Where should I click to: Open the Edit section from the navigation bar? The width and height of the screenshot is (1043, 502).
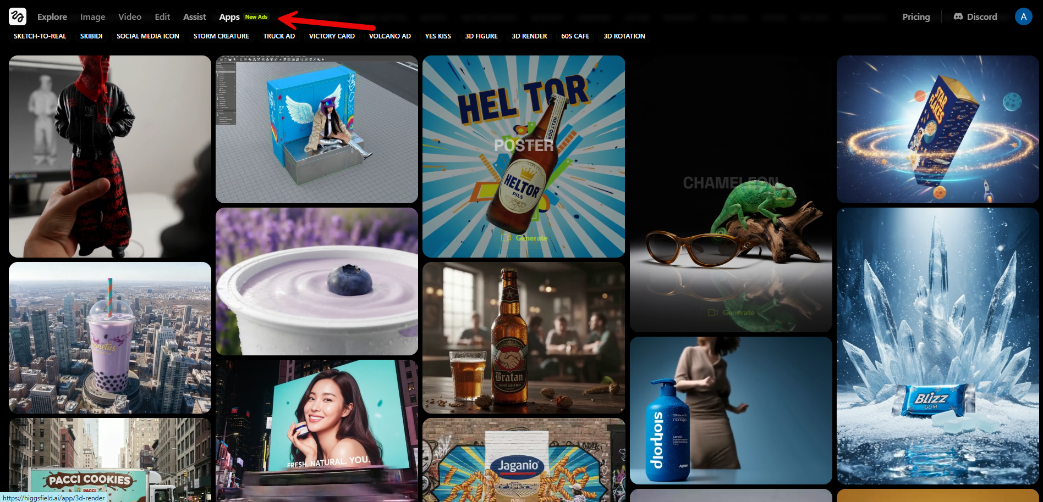pos(162,16)
